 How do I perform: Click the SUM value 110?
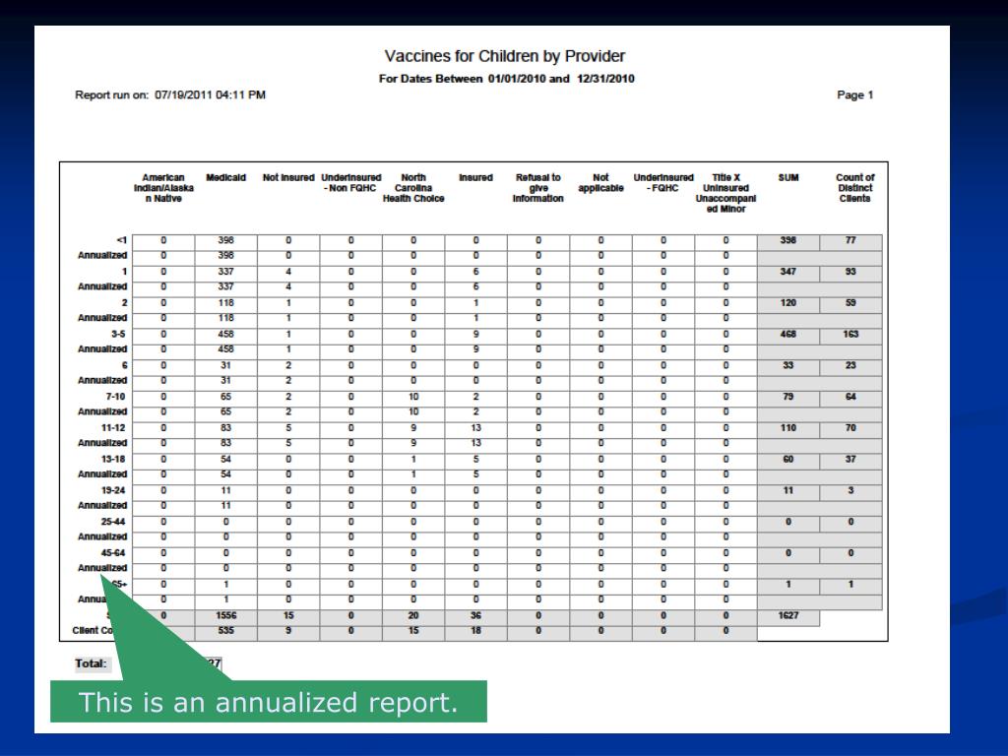[788, 427]
